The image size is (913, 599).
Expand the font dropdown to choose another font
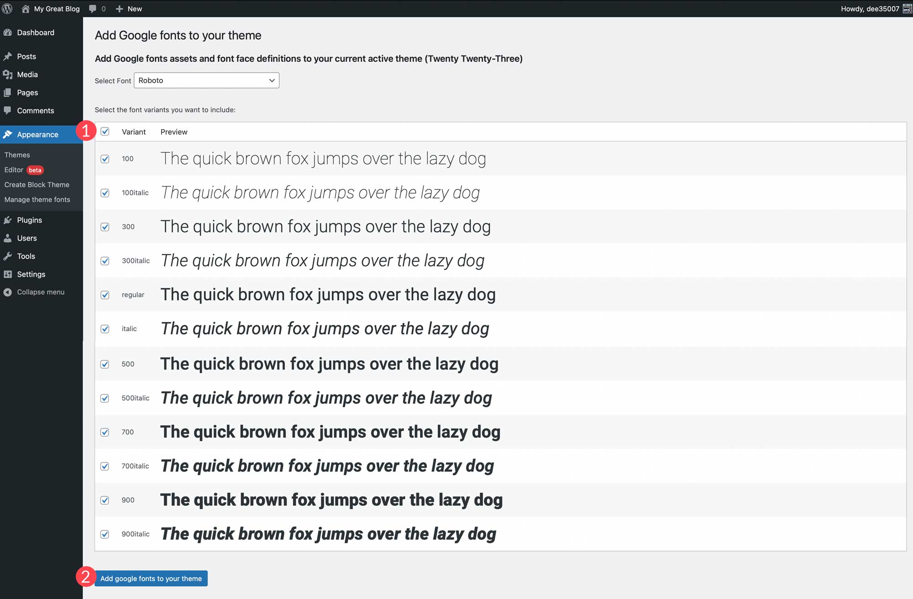[x=206, y=80]
